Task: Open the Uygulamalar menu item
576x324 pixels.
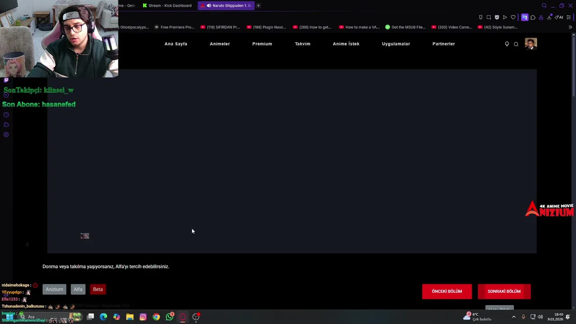Action: point(396,44)
